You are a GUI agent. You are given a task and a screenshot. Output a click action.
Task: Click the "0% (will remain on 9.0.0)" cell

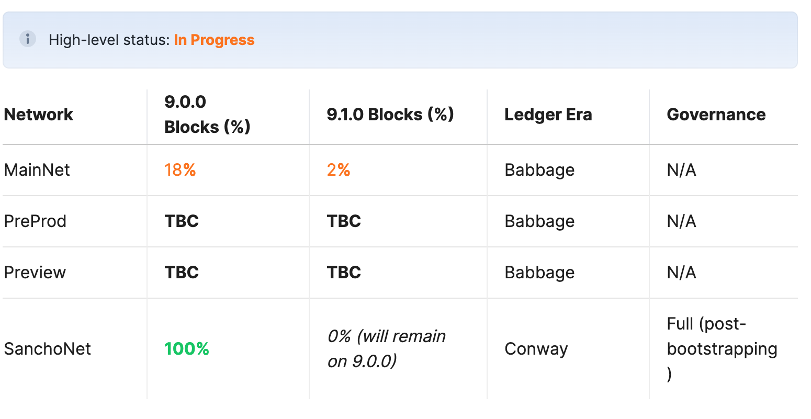coord(386,349)
